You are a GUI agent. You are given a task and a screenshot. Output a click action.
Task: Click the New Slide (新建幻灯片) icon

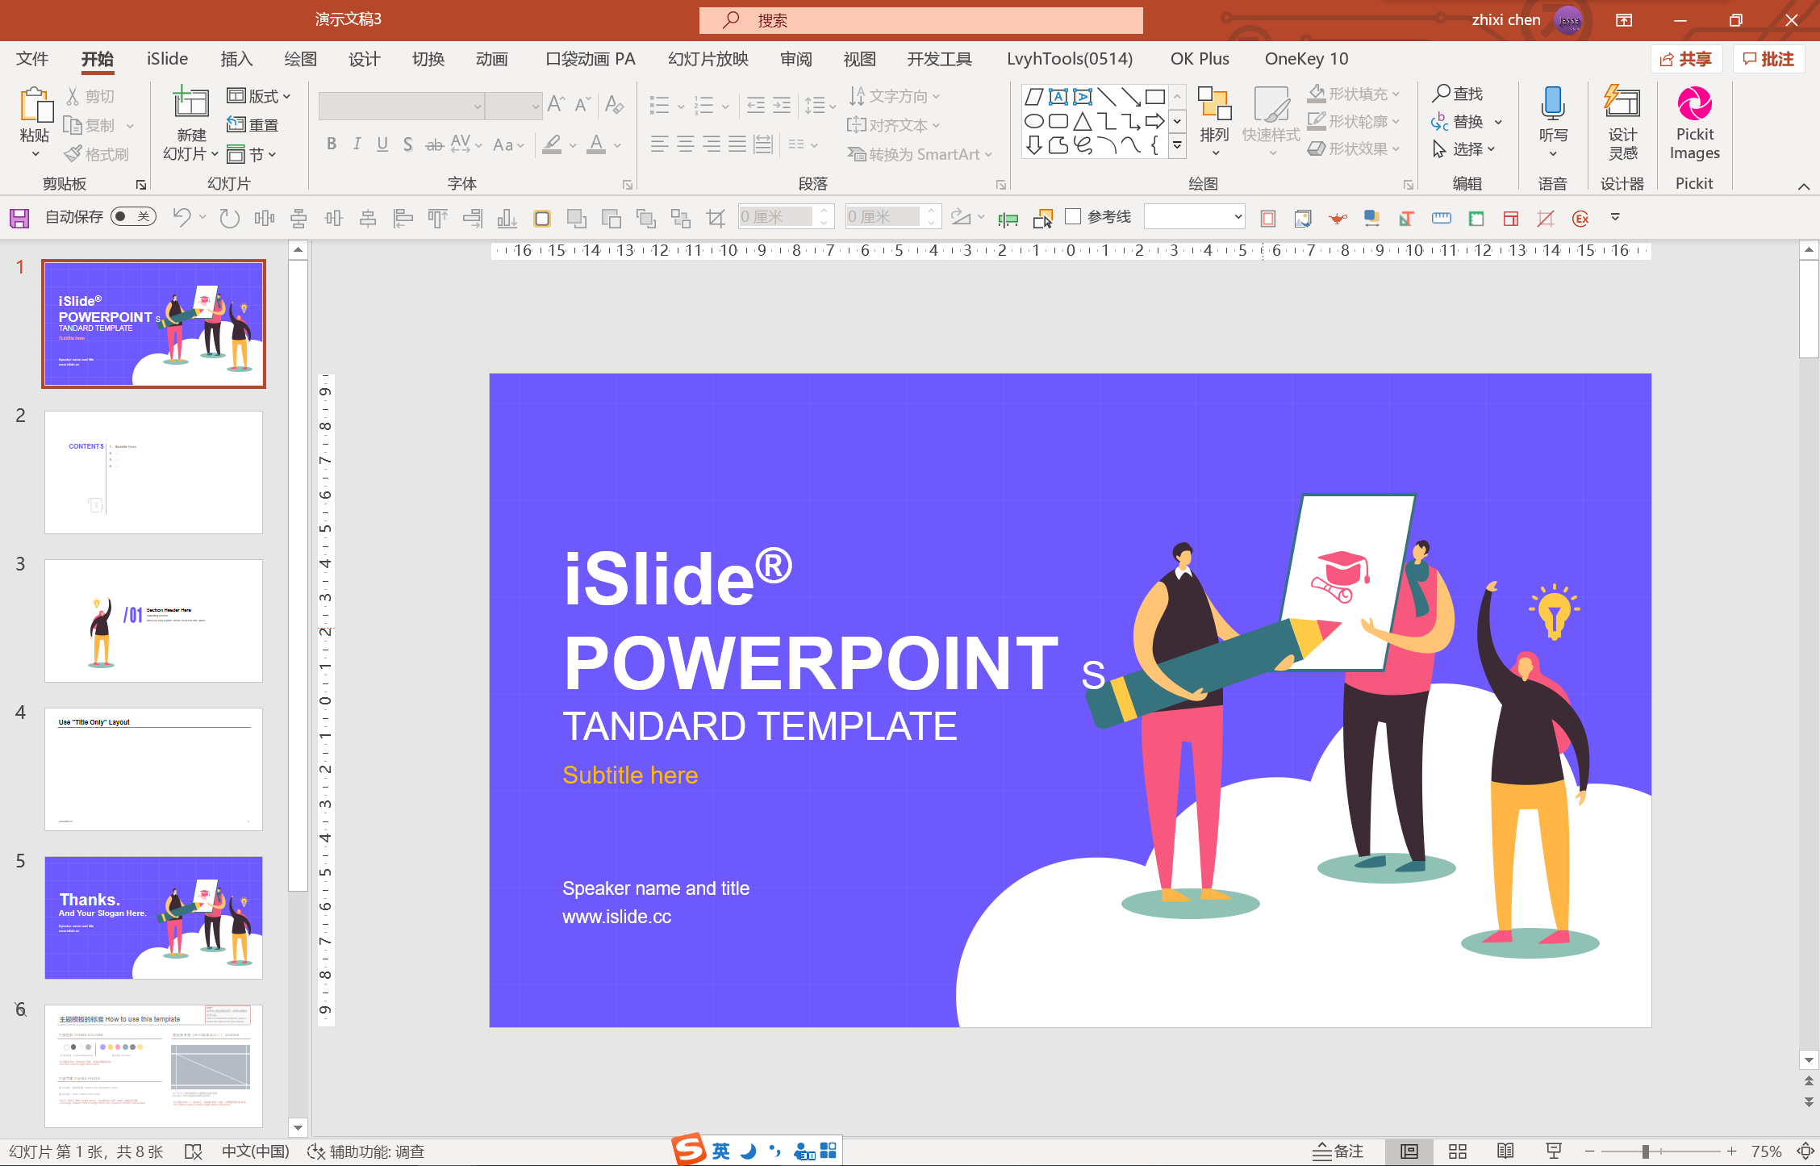tap(191, 103)
